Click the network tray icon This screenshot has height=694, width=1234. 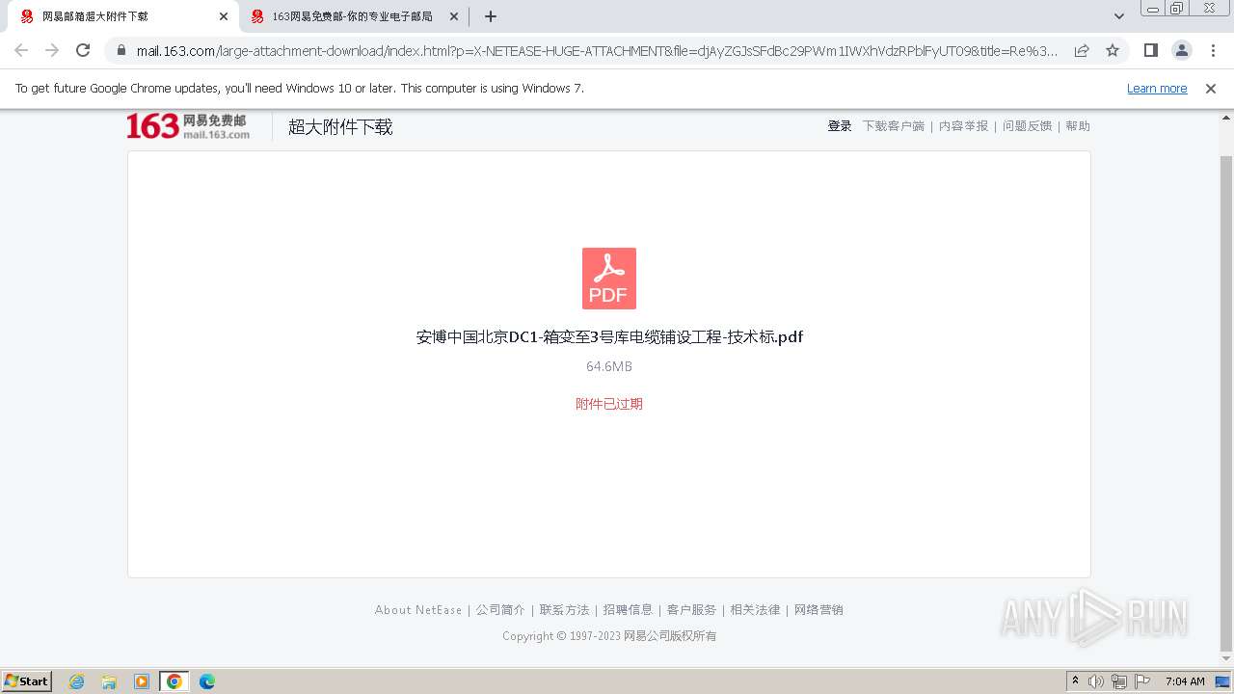point(1119,681)
